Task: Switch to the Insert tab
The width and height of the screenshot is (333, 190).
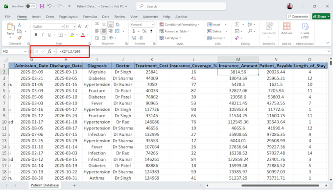Action: coord(36,17)
